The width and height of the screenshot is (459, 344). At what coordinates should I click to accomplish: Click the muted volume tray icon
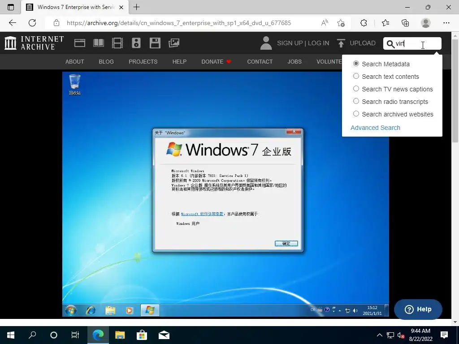point(401,335)
